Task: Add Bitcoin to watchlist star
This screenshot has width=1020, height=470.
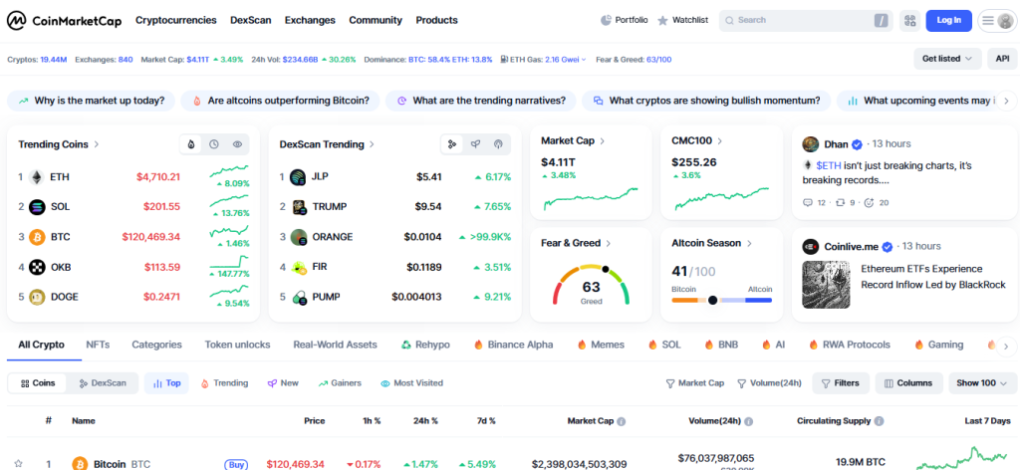Action: click(x=18, y=463)
